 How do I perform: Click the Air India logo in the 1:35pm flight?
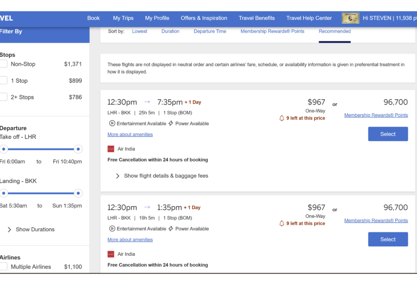[x=111, y=254]
